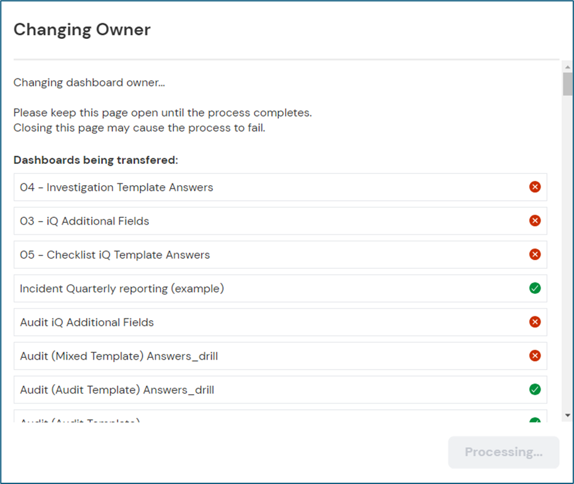Click success checkmark for Audit (Audit Template) Answers_drill

pyautogui.click(x=534, y=390)
